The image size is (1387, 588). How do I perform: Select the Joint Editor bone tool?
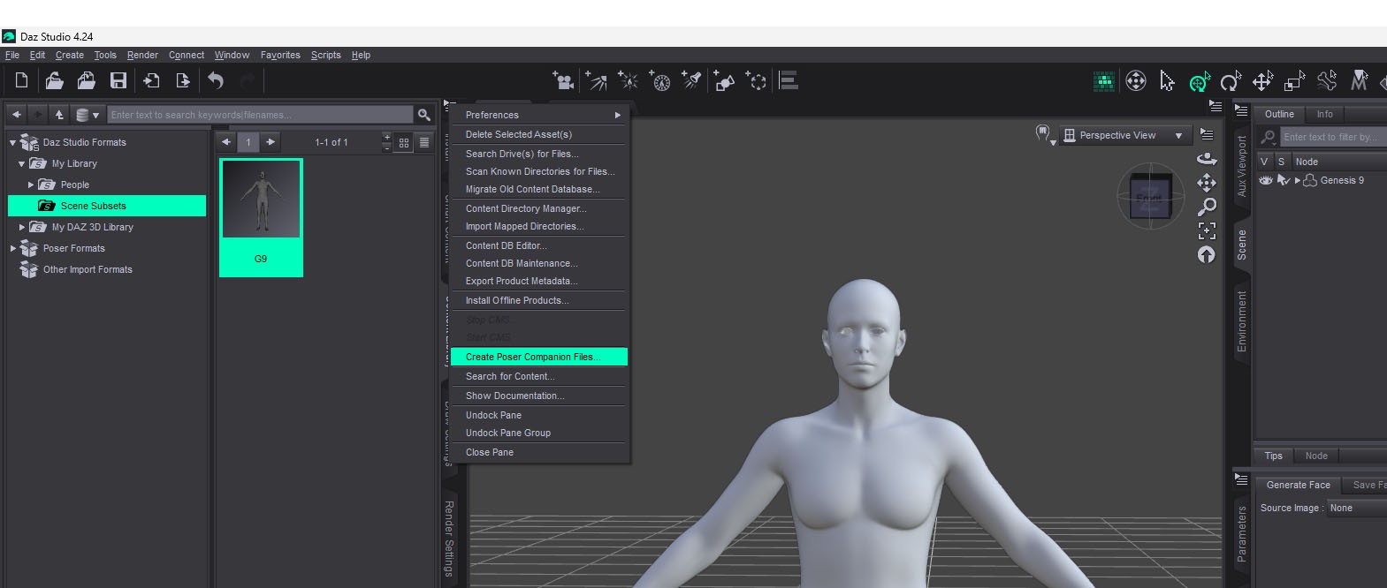coord(1327,81)
